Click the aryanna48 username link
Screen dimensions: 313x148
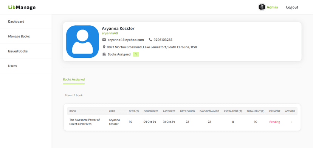point(110,33)
